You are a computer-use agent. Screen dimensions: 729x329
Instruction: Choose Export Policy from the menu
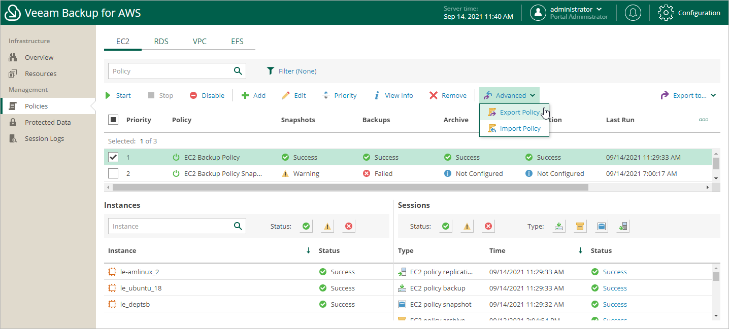(514, 112)
